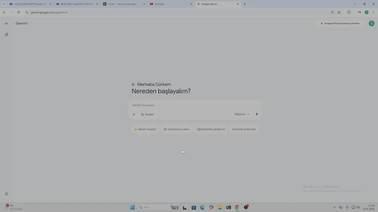Reload the current page
Screen dimensions: 378x212
18,12
